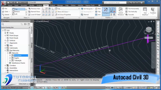The height and width of the screenshot is (90, 161).
Task: Click the Save quick access icon
Action: [14, 2]
